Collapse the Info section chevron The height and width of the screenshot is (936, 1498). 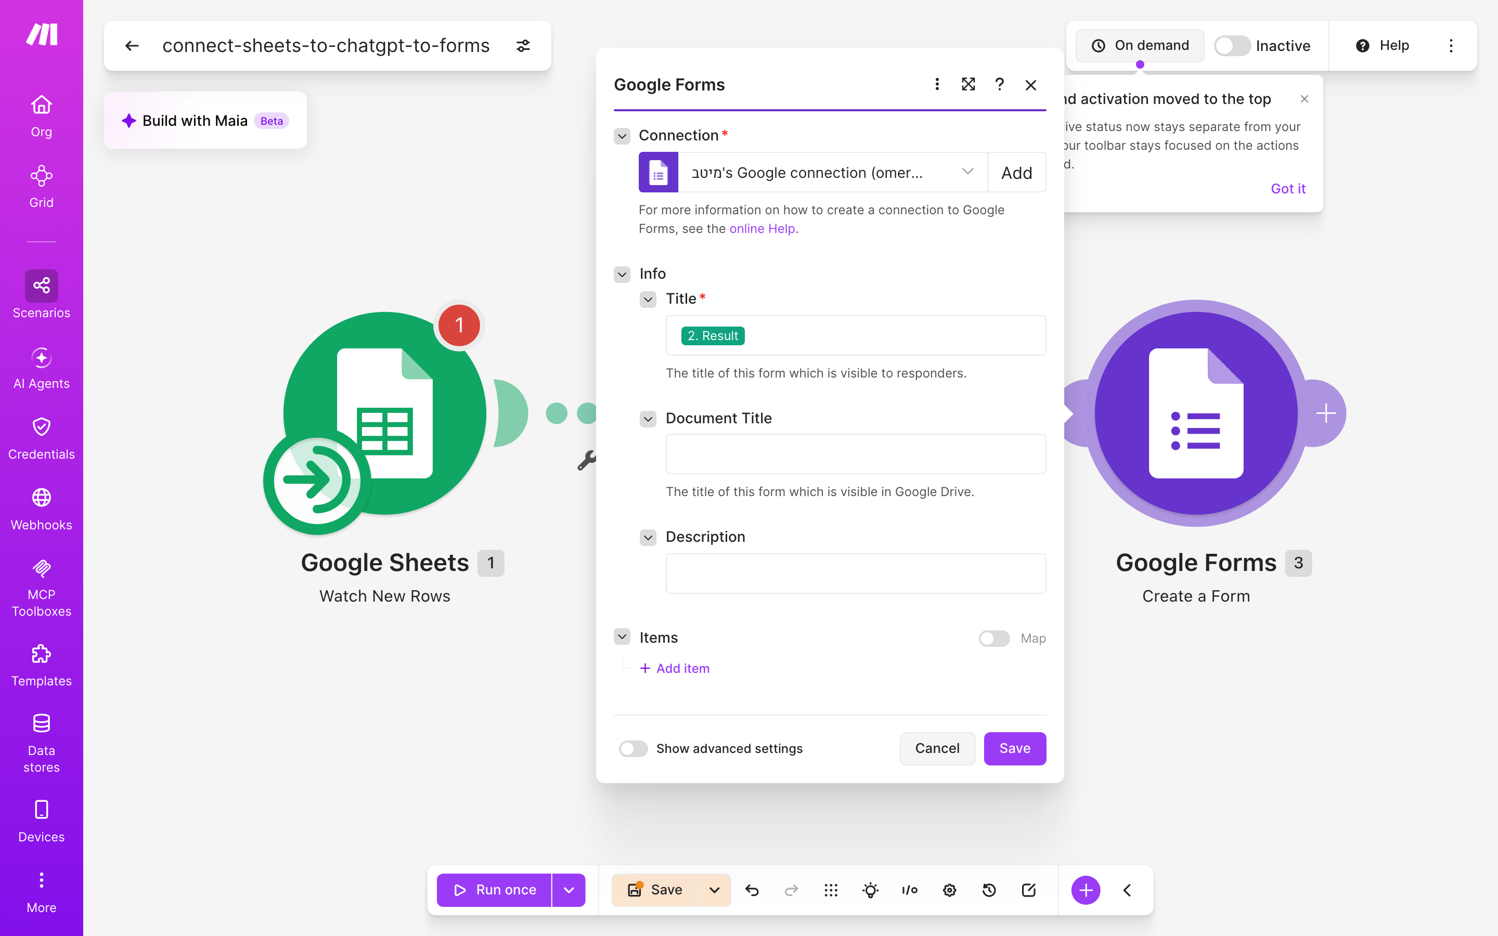click(622, 274)
